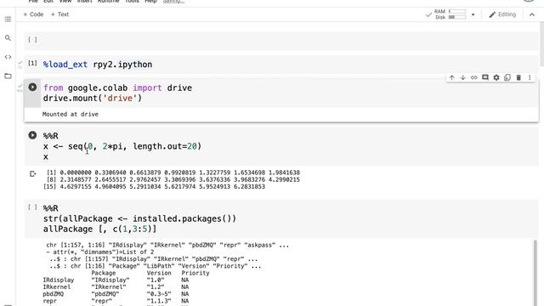Click the output options icon beside seq results

(x=32, y=173)
